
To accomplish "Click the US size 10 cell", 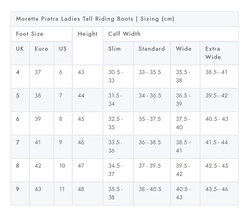I will (62, 166).
